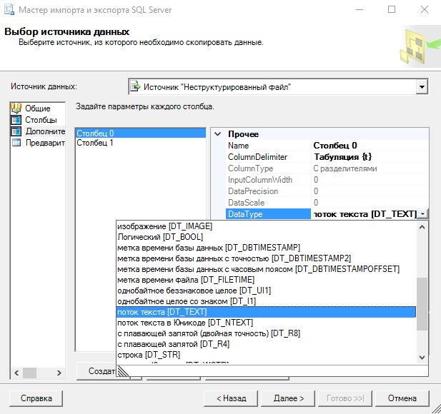441x414 pixels.
Task: Click the Дополнительно page icon
Action: coord(16,131)
